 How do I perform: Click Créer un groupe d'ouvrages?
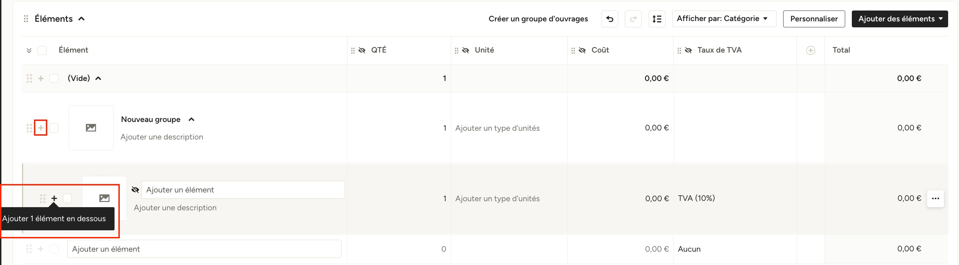538,19
